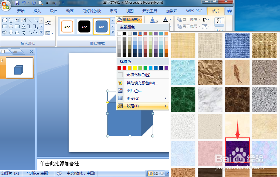280x177 pixels.
Task: Select the scribble freeform shape
Action: (x=23, y=32)
